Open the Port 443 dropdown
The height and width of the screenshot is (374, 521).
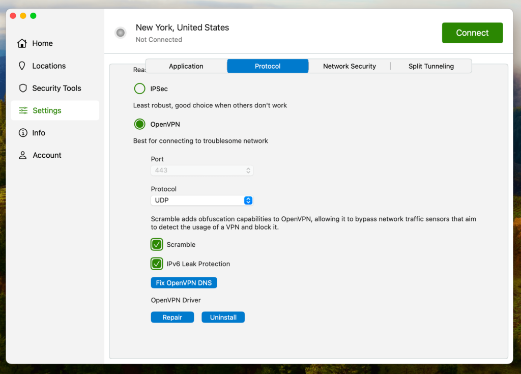(x=202, y=170)
